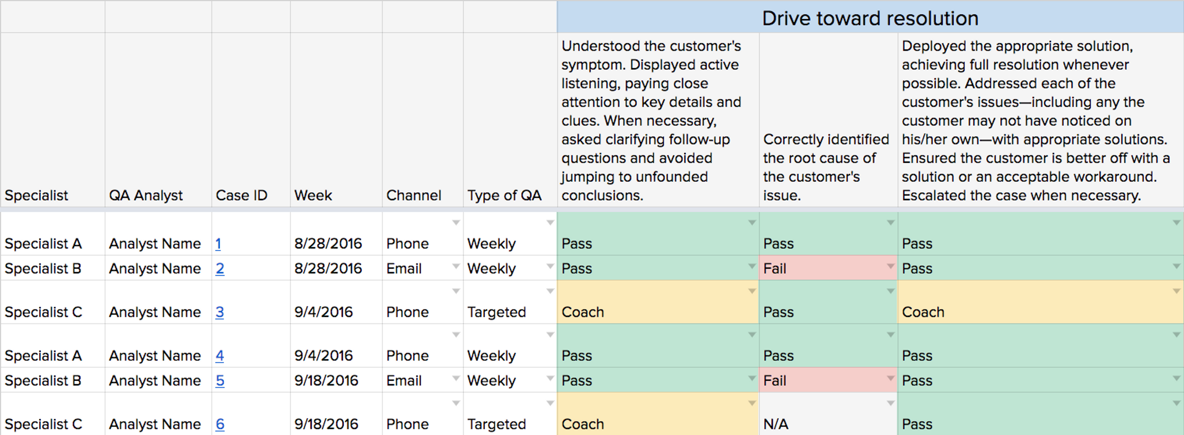Select the Targeted cell for Case 3
The width and height of the screenshot is (1184, 435).
(510, 302)
